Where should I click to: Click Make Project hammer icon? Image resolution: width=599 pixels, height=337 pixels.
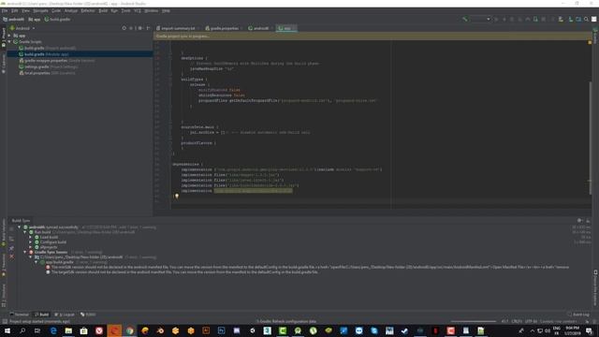point(465,19)
